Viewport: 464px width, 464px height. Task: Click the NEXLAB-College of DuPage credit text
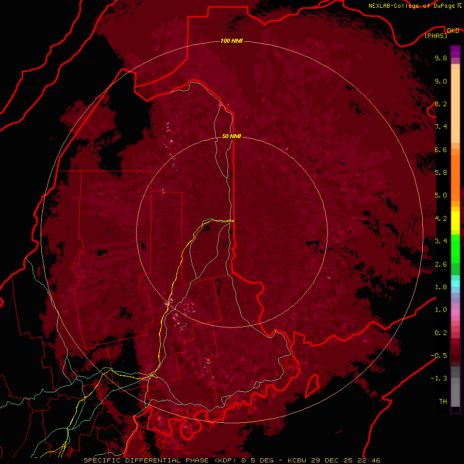(x=411, y=6)
